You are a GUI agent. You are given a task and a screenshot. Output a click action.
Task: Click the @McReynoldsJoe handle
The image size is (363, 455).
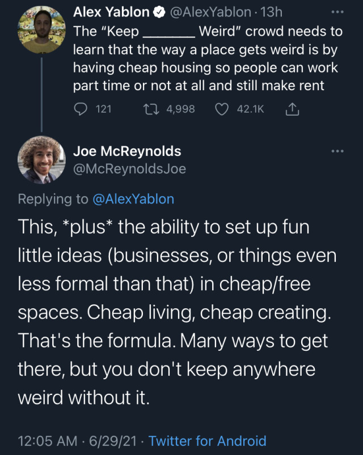[129, 169]
